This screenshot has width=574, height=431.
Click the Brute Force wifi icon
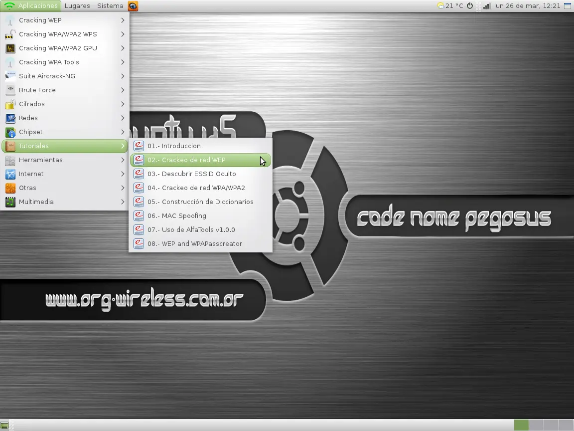coord(10,90)
